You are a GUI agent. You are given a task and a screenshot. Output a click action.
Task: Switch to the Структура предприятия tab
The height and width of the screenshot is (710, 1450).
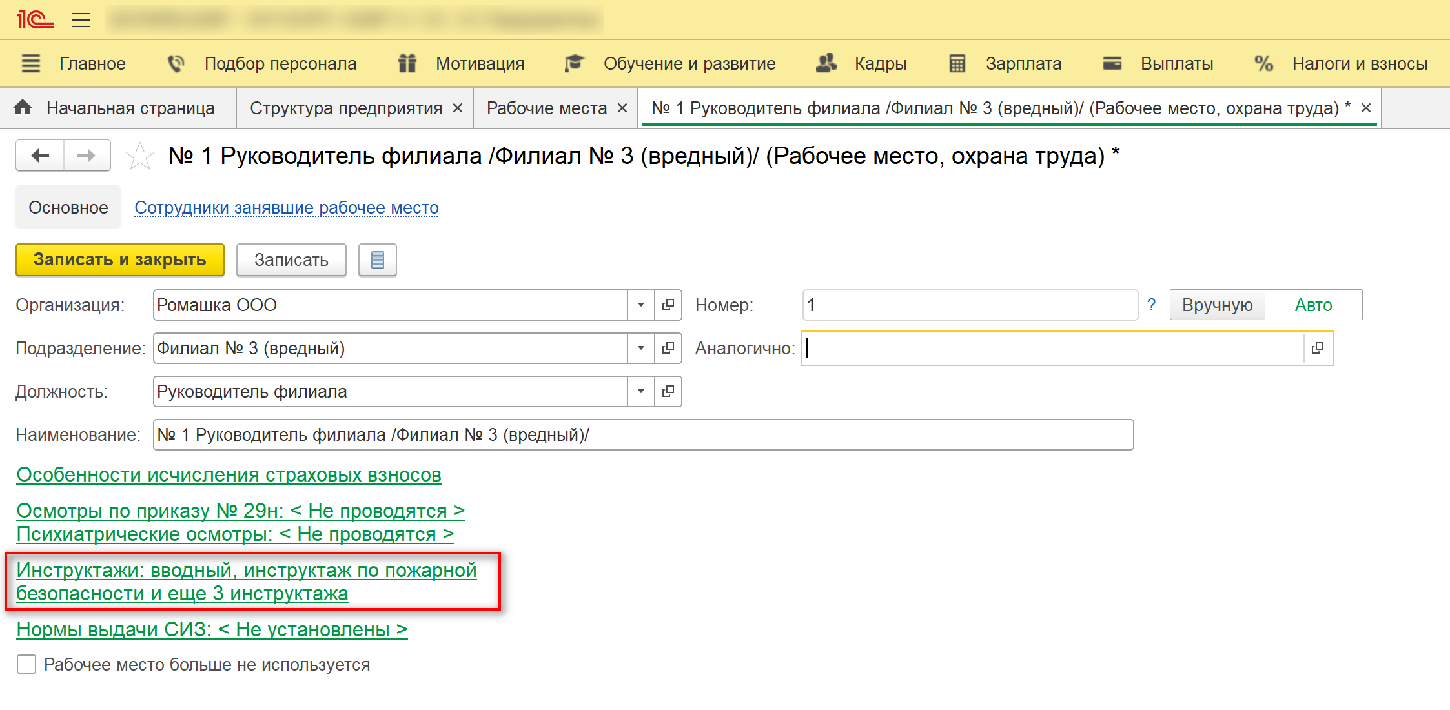346,108
